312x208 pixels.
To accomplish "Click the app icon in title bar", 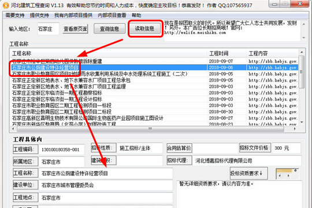I will (x=6, y=5).
